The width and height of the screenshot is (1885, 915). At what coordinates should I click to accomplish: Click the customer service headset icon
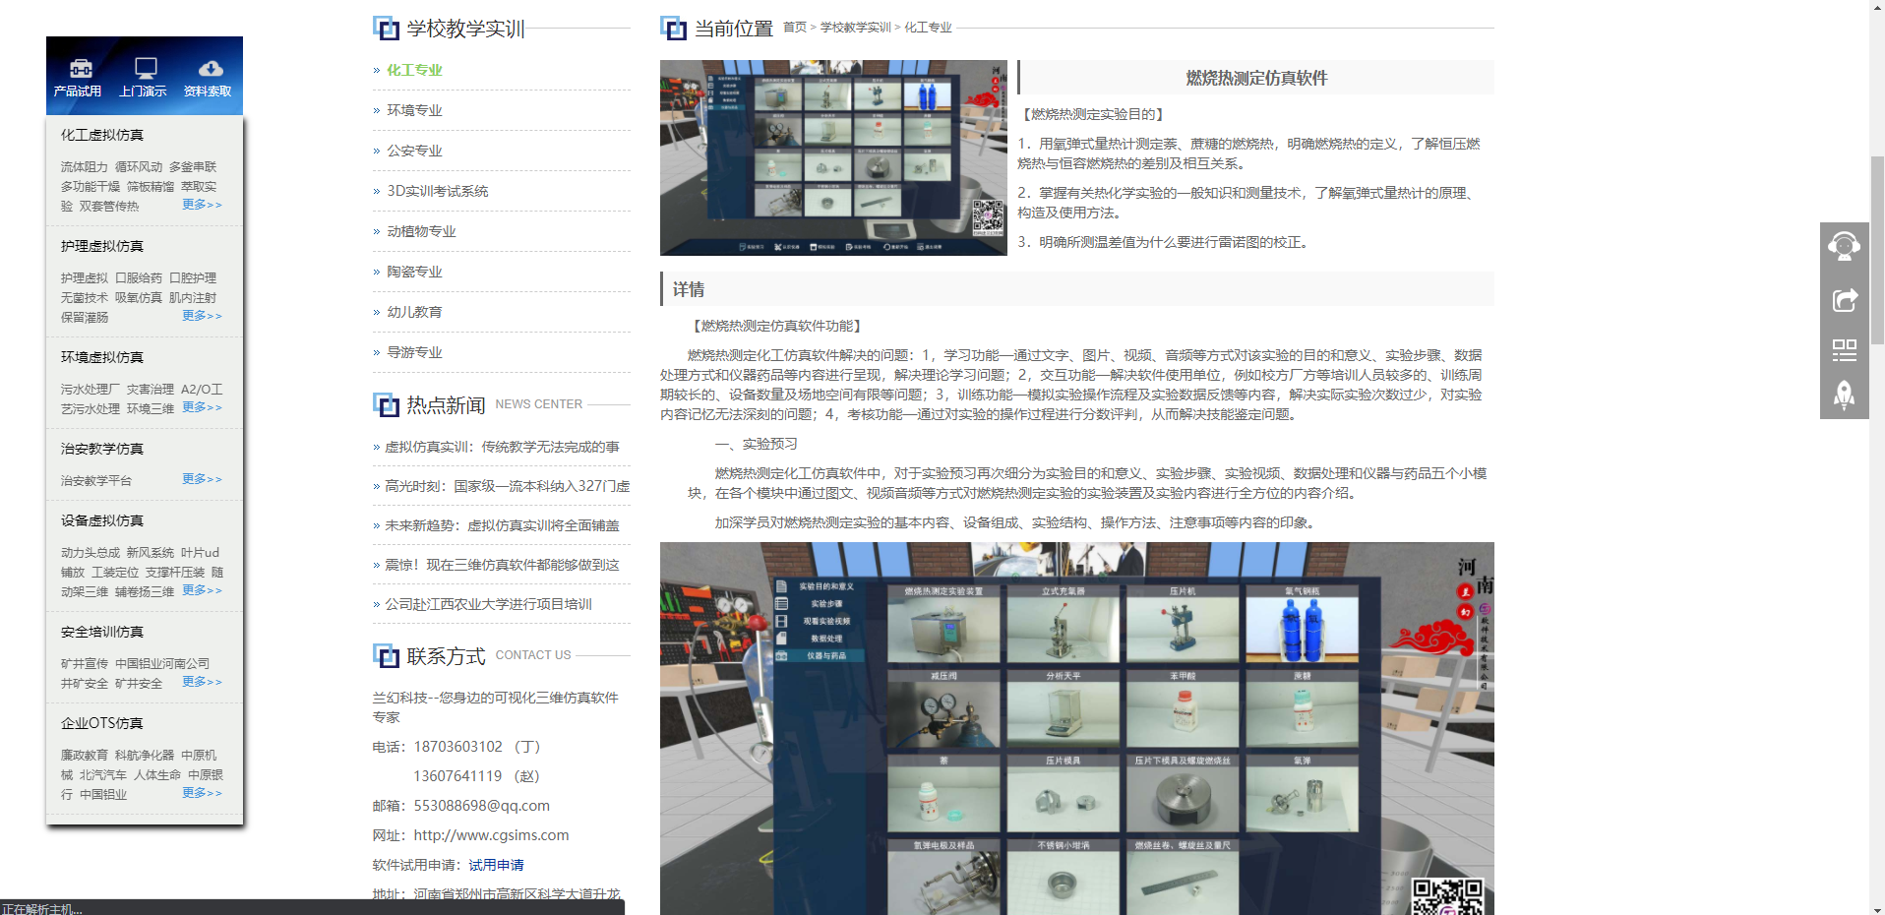coord(1845,246)
